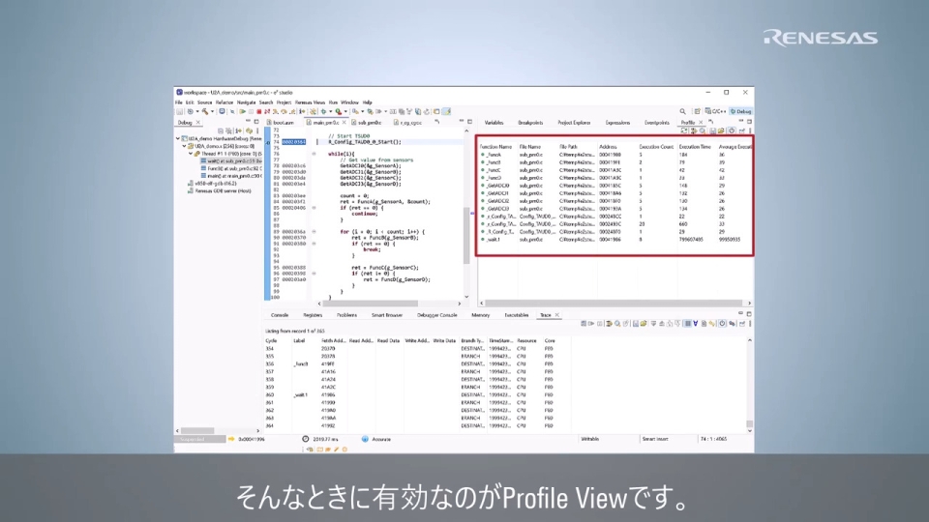Collapse the U2A_demo HardwareDebug tree node
The width and height of the screenshot is (929, 522).
click(x=178, y=138)
